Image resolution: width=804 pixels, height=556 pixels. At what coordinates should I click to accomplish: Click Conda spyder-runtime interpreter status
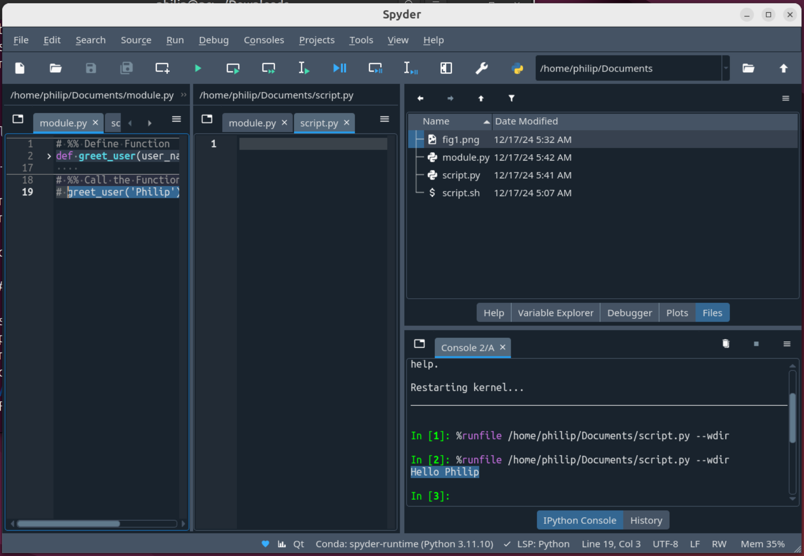404,544
